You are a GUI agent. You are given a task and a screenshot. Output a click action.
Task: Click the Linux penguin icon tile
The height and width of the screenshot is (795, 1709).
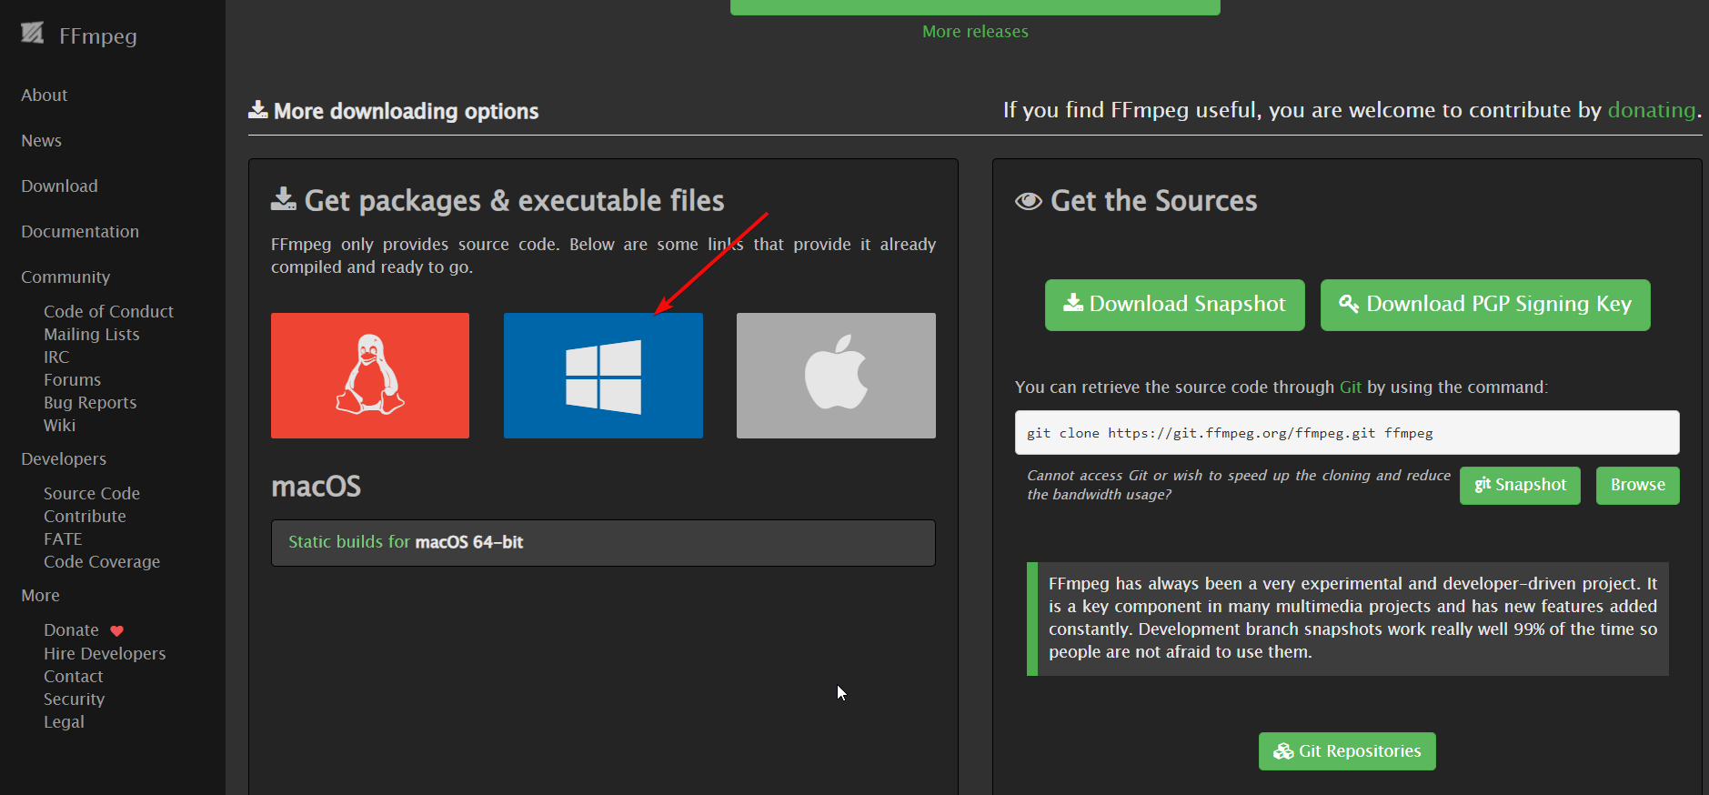[370, 376]
